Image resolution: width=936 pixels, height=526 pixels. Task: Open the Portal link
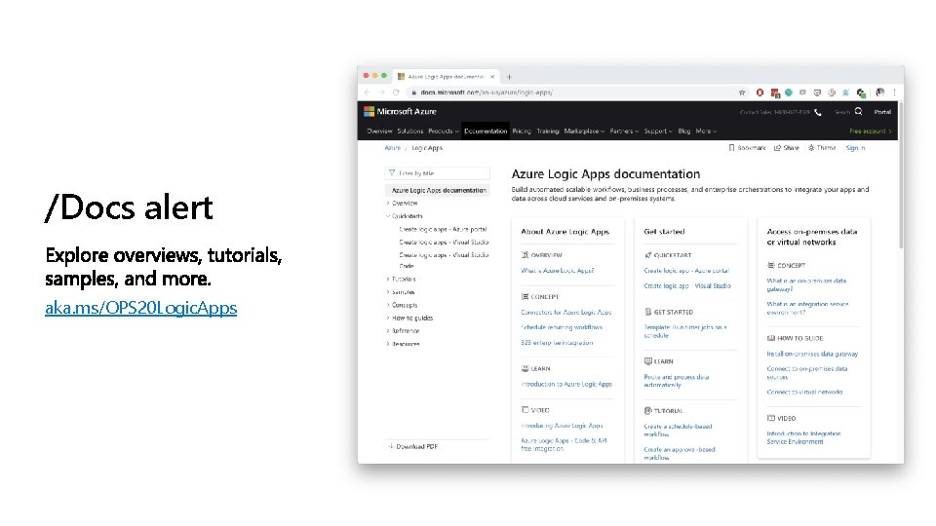(x=882, y=112)
